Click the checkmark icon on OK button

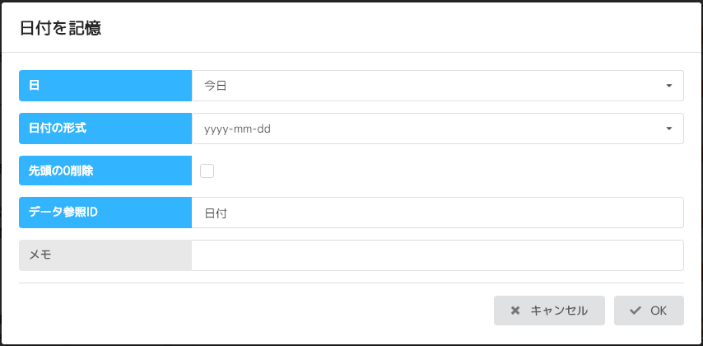click(x=635, y=311)
